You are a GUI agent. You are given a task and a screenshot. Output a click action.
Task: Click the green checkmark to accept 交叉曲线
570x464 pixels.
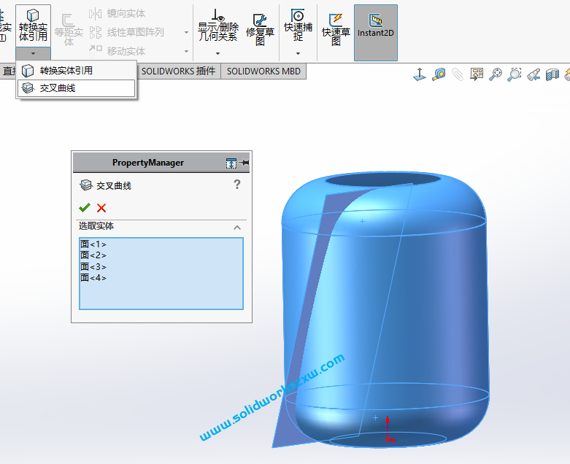[85, 208]
